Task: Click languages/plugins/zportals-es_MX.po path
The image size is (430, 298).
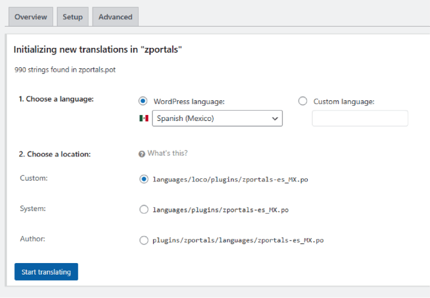Action: tap(220, 210)
